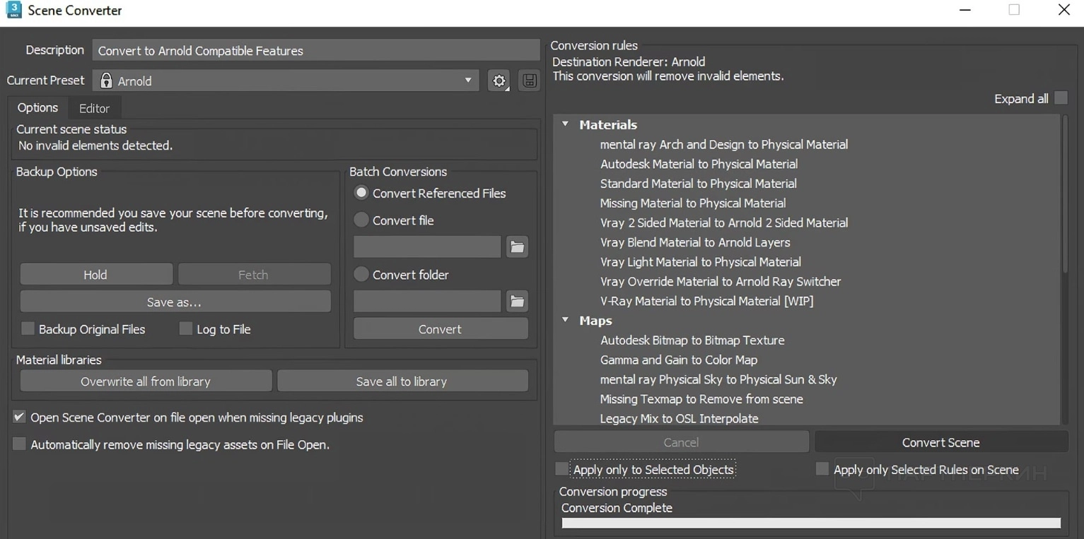The height and width of the screenshot is (539, 1084).
Task: Switch to the Editor tab
Action: 94,108
